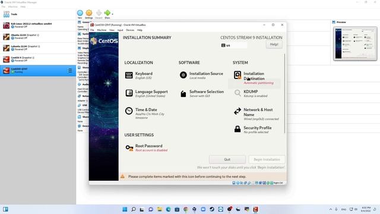
Task: Open the Machine menu of the VM window
Action: (x=102, y=30)
